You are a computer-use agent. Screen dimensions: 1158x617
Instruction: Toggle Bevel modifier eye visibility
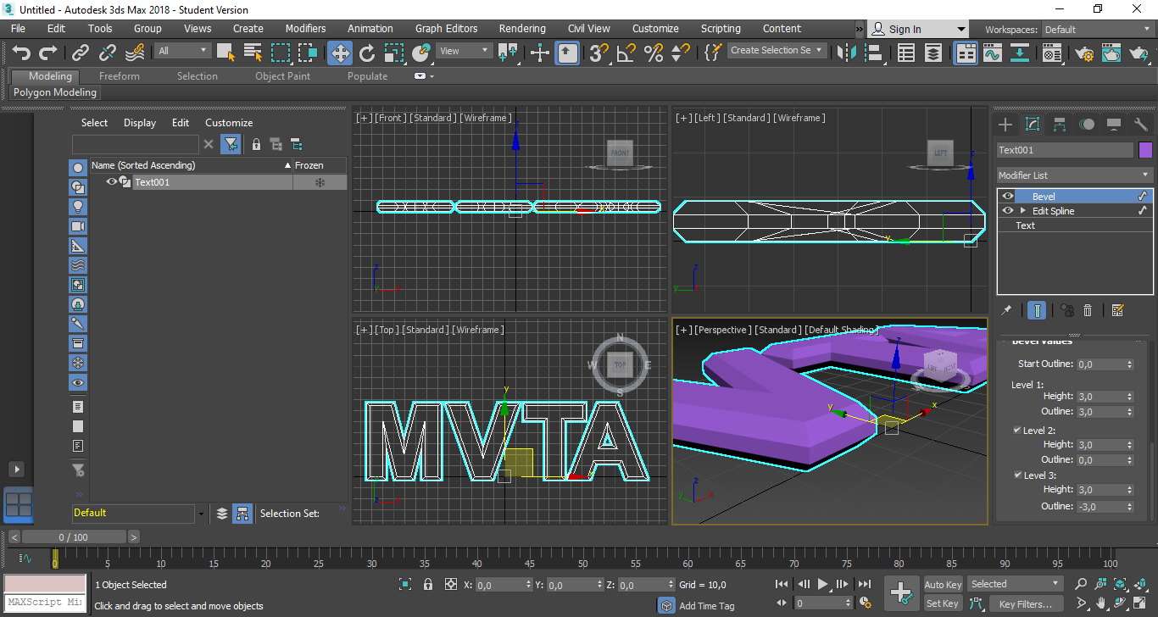click(x=1008, y=197)
